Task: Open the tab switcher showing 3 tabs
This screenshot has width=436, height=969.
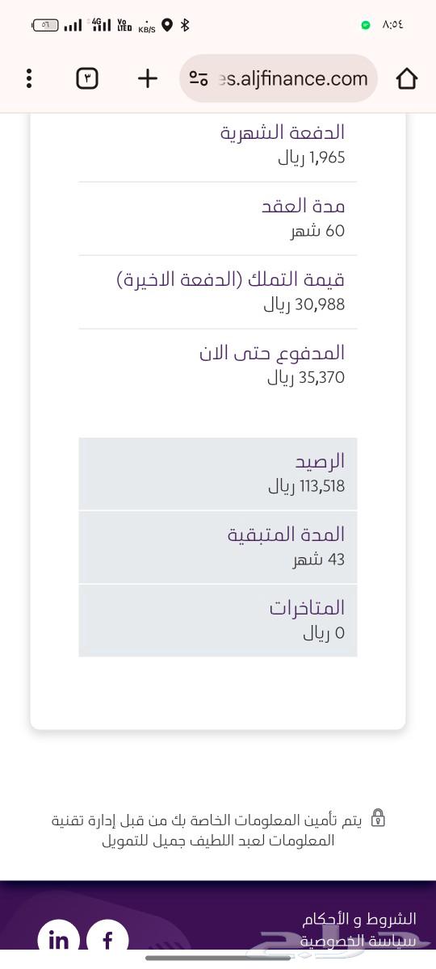Action: [x=87, y=78]
